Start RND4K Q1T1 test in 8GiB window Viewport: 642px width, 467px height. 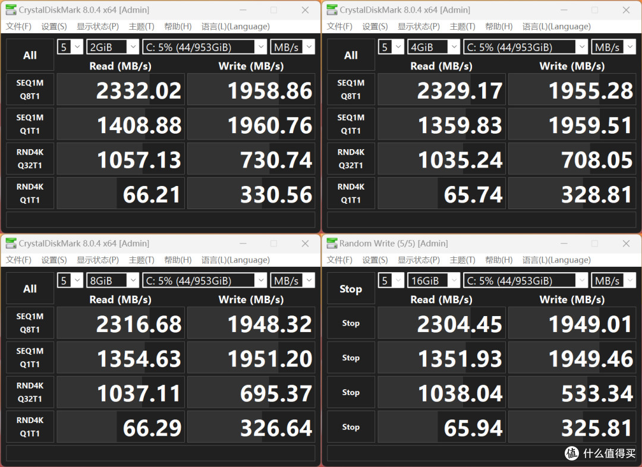coord(30,427)
